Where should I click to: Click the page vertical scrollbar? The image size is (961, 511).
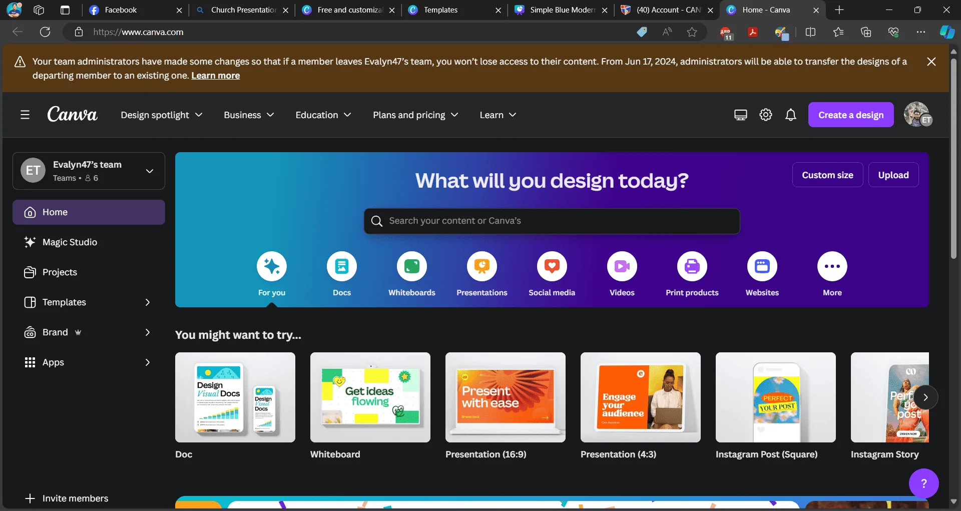953,158
